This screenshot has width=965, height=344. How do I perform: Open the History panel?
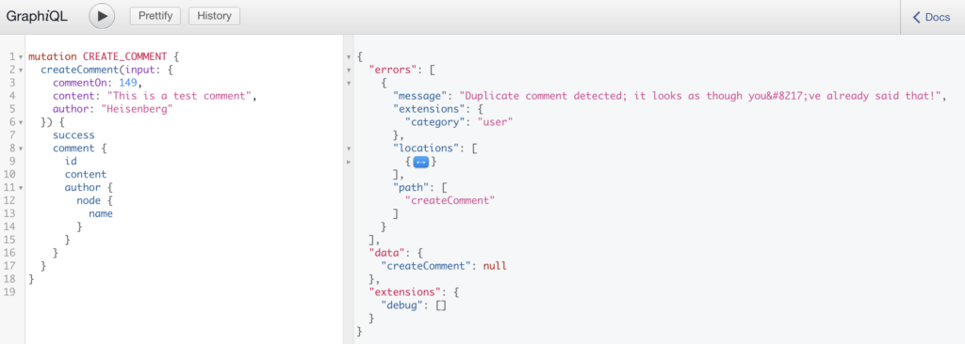tap(214, 17)
